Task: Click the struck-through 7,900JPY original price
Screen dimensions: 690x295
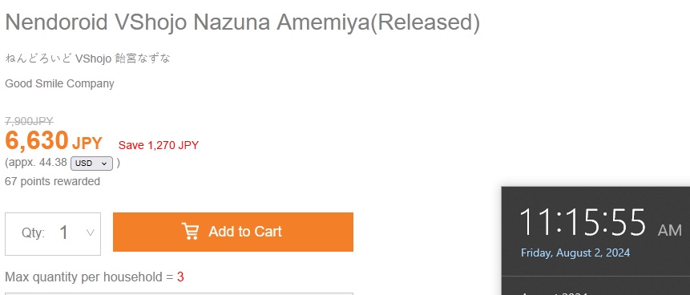Action: [x=29, y=121]
